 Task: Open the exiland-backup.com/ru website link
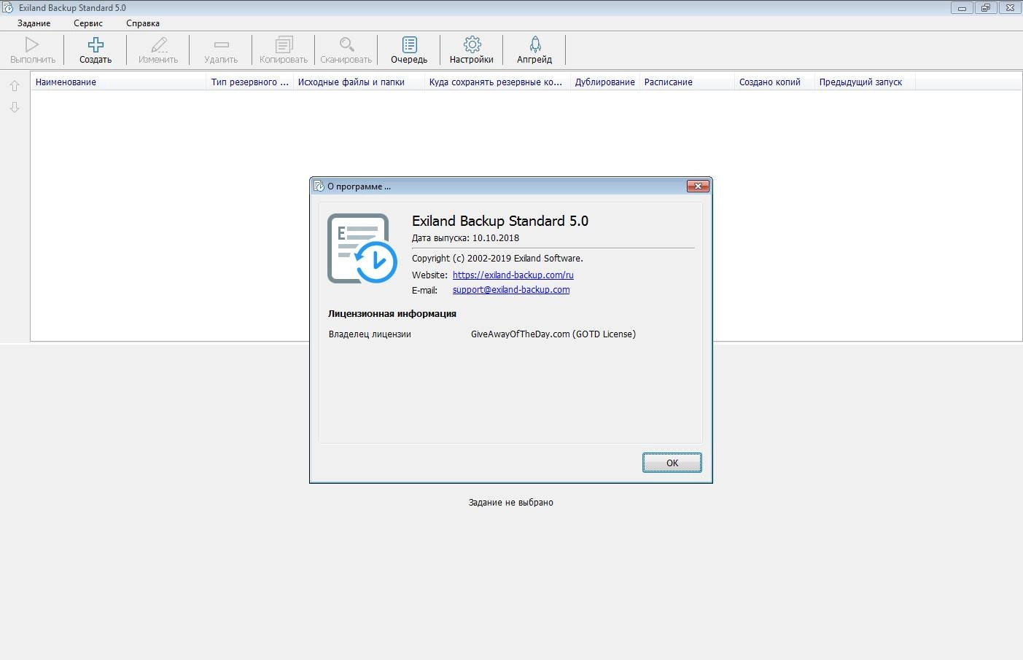[513, 275]
